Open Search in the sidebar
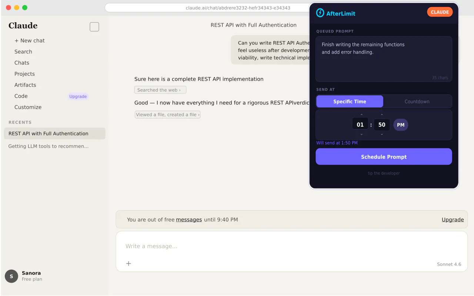The width and height of the screenshot is (474, 296). coord(23,52)
